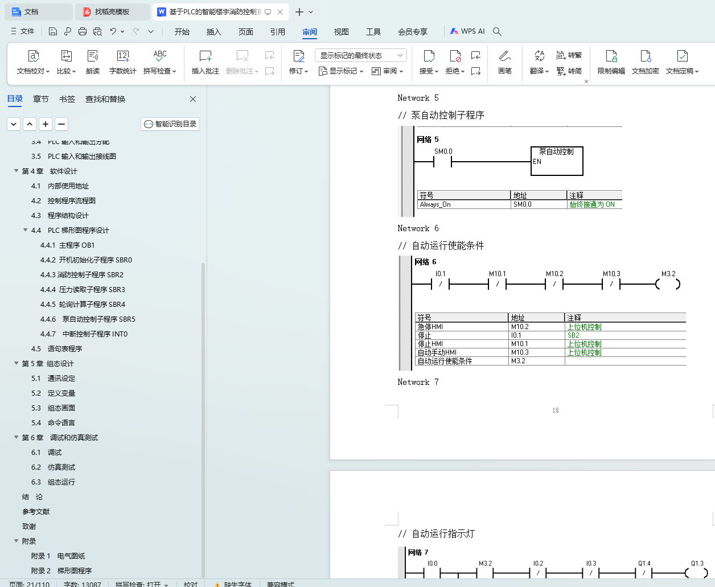Click the 智能识别目录 button

pos(170,124)
